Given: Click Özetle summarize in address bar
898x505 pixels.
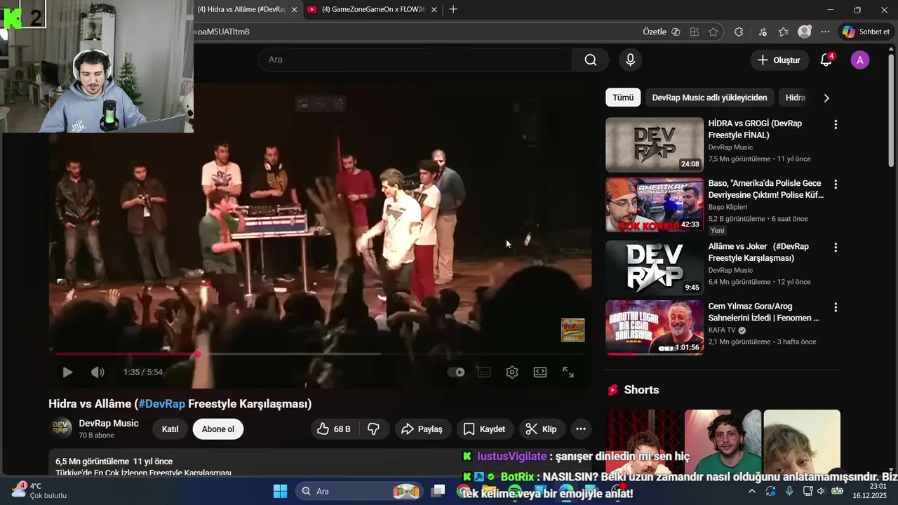Looking at the screenshot, I should 661,32.
